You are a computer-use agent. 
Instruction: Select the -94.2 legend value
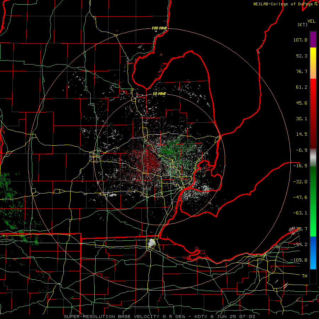pyautogui.click(x=300, y=244)
